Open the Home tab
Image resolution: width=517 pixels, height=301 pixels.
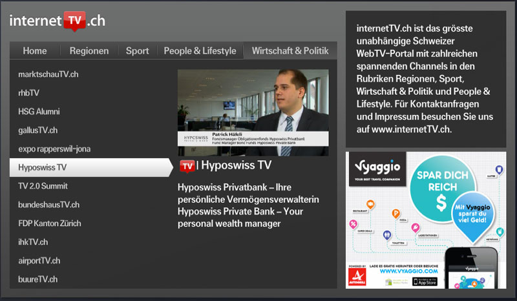coord(35,51)
